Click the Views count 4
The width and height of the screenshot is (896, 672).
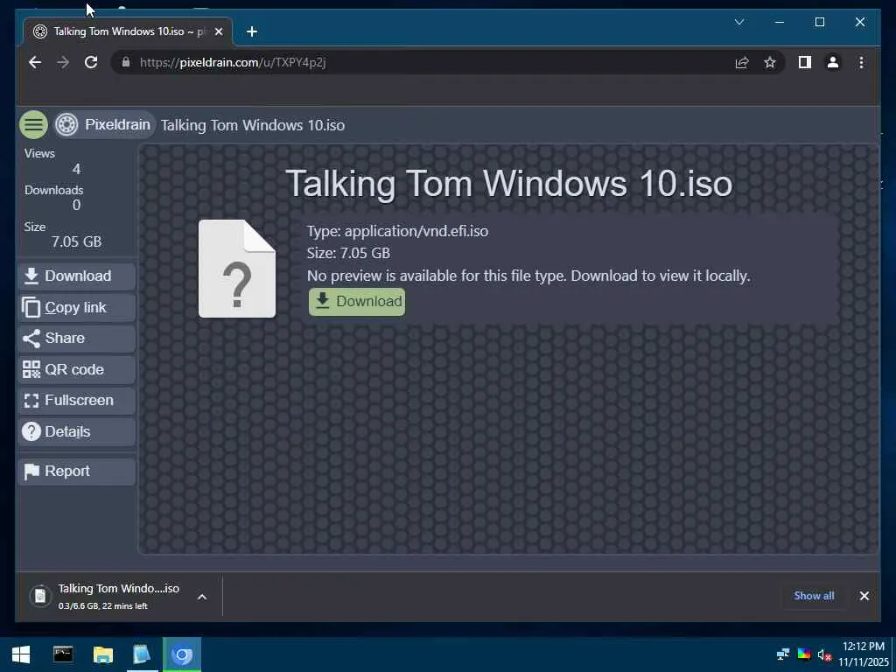point(77,169)
